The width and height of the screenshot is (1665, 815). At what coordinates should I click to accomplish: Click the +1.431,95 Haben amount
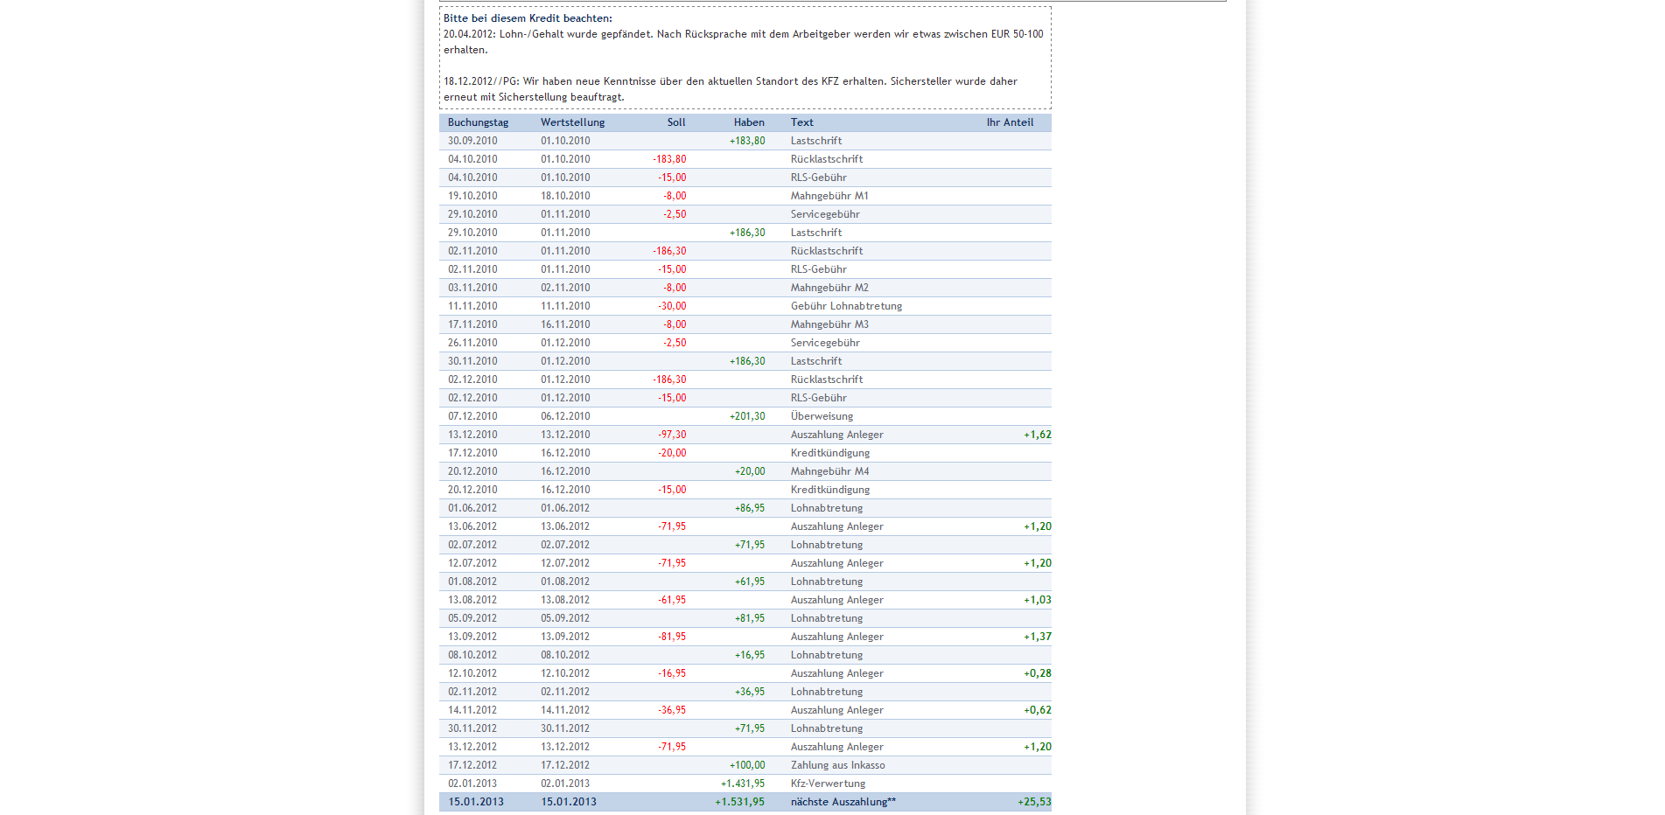tap(742, 784)
